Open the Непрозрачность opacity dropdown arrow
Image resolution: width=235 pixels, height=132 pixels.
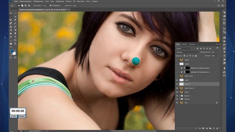[x=216, y=52]
